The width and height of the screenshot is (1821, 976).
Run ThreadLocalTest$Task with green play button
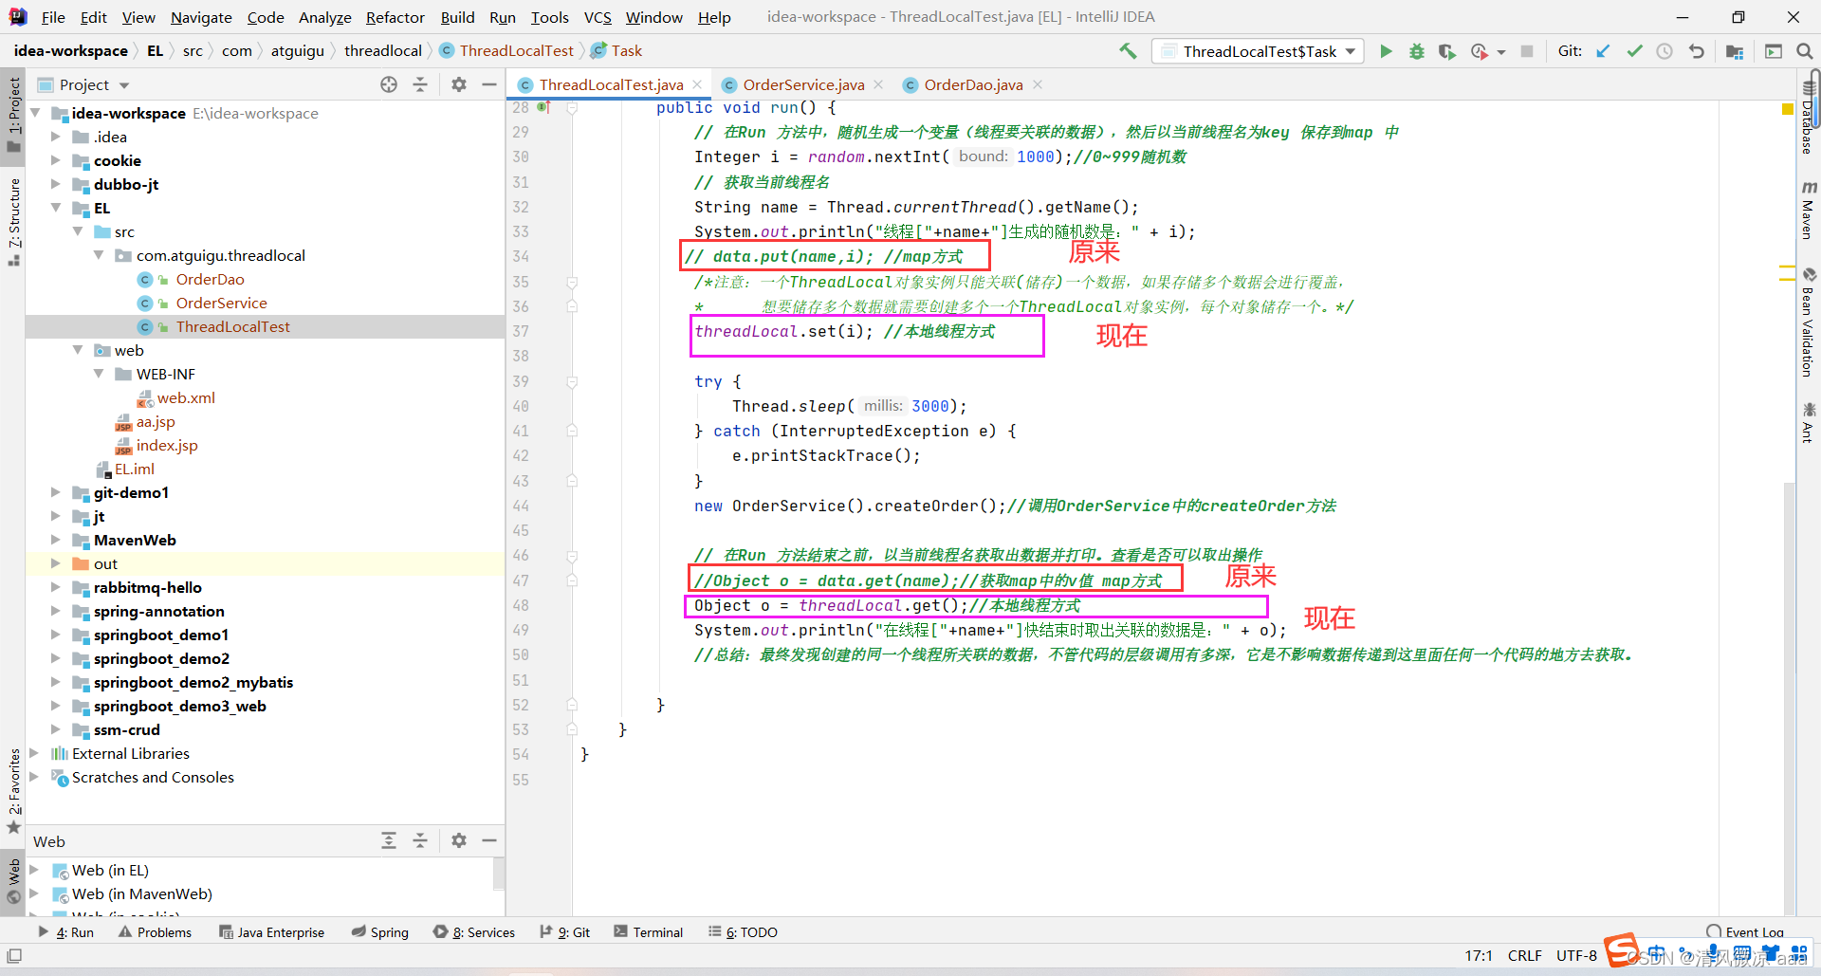pos(1386,51)
